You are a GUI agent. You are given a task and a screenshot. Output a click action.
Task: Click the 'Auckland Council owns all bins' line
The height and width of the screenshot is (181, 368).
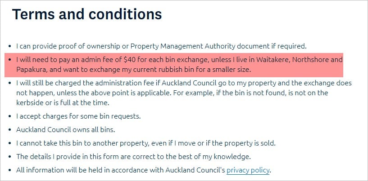(65, 129)
